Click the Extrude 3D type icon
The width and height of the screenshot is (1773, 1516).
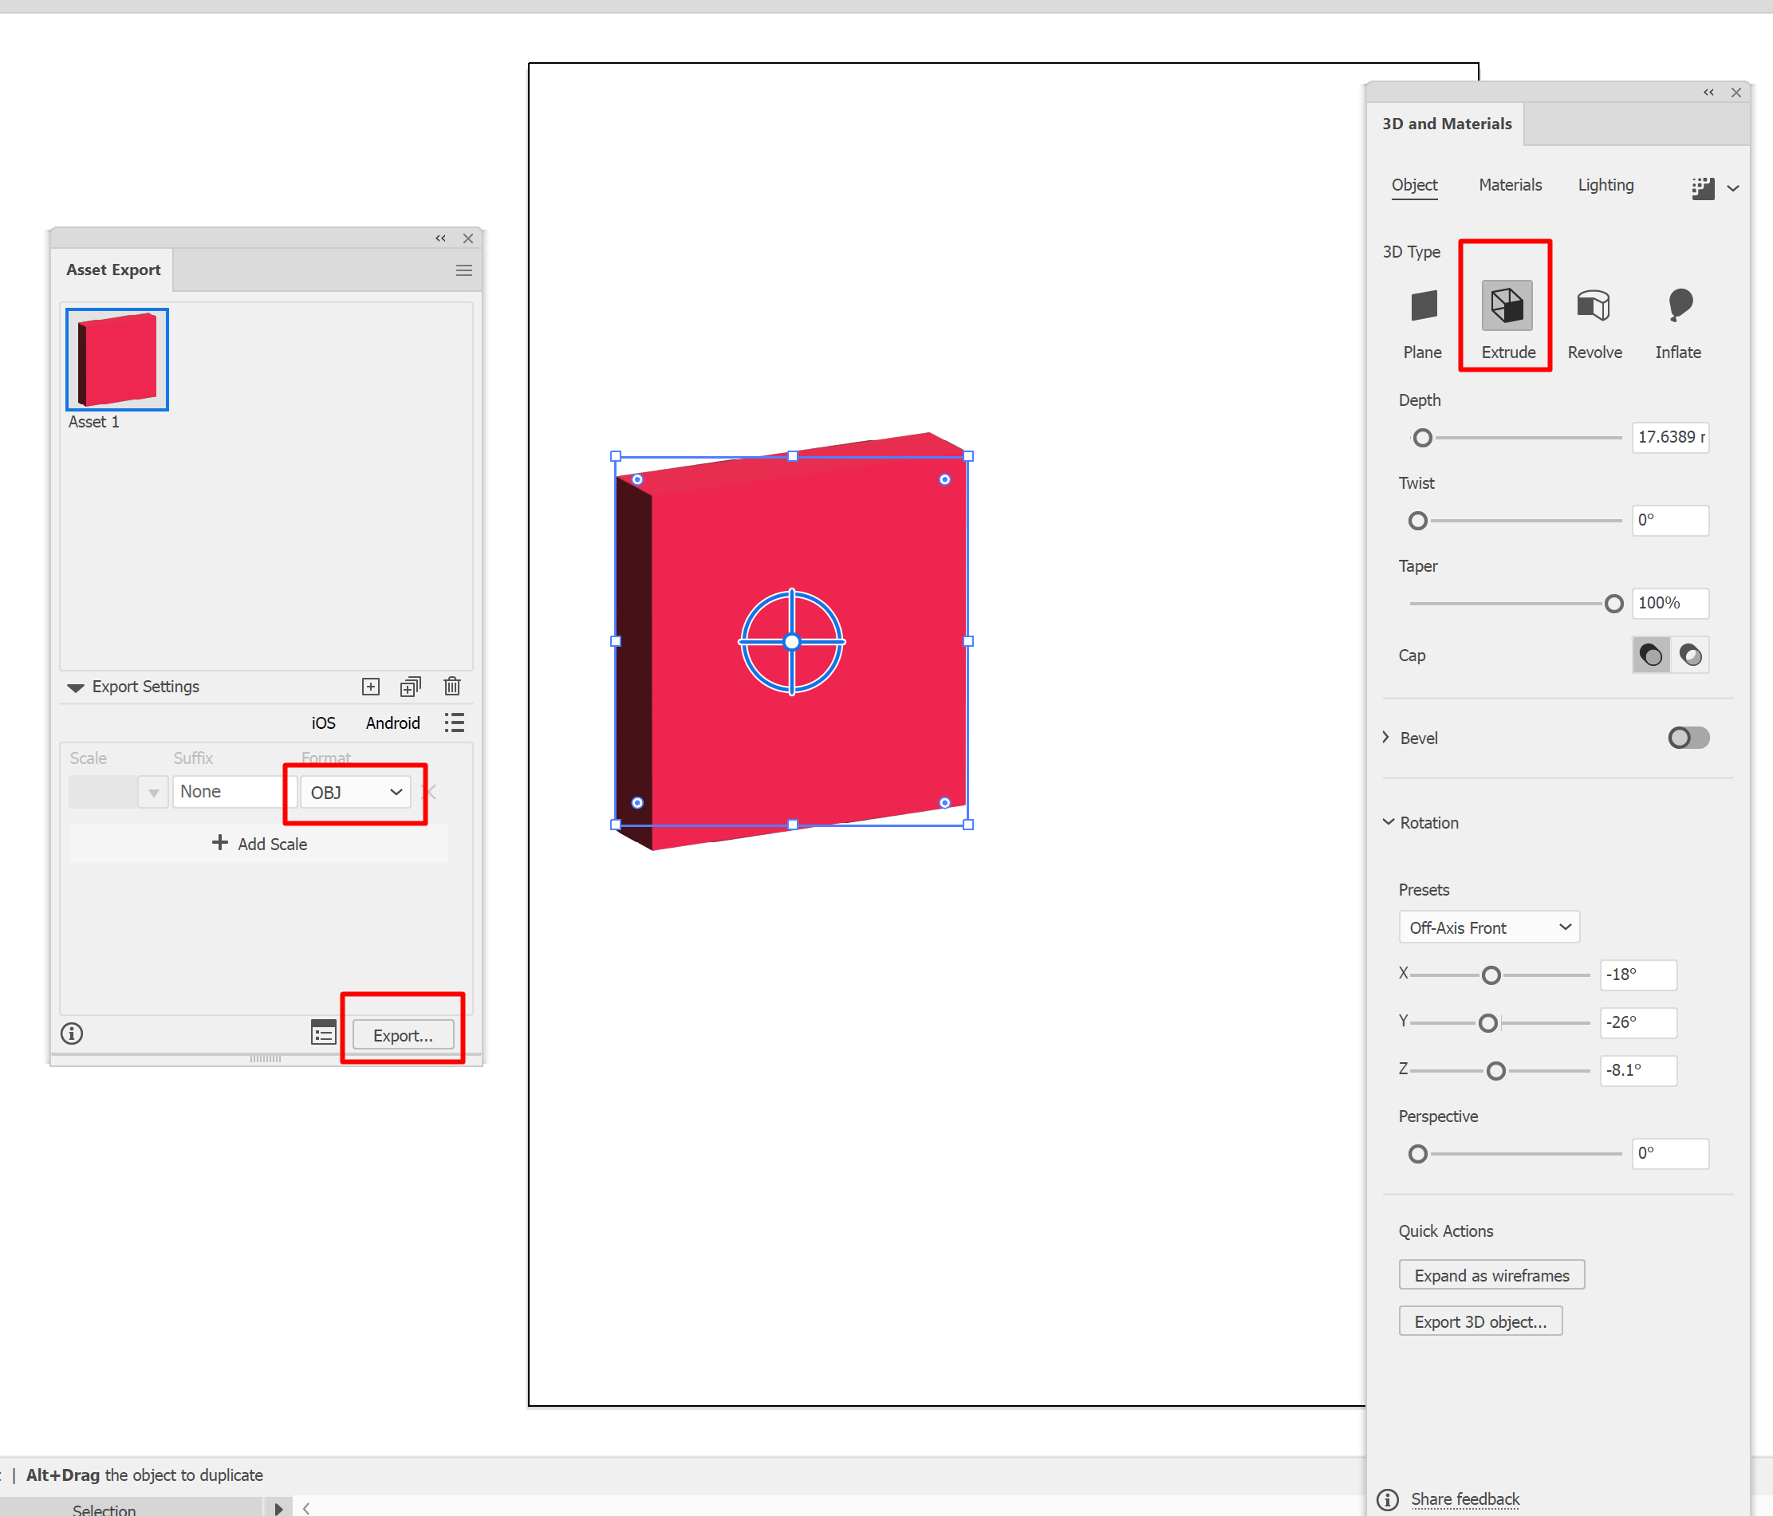point(1506,305)
